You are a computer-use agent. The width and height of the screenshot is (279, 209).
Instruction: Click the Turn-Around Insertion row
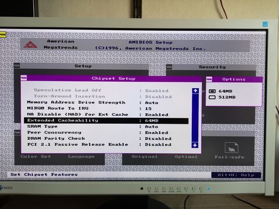coord(106,96)
